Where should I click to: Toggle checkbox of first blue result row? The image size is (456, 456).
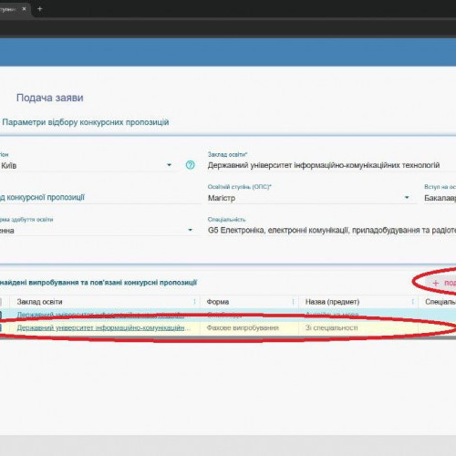coord(1,315)
